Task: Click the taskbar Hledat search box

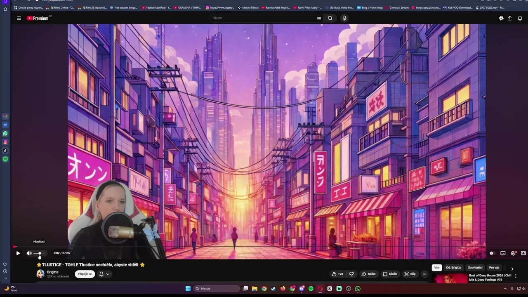Action: pyautogui.click(x=217, y=289)
